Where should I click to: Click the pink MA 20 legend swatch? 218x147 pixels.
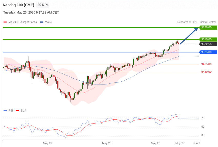coord(5,22)
